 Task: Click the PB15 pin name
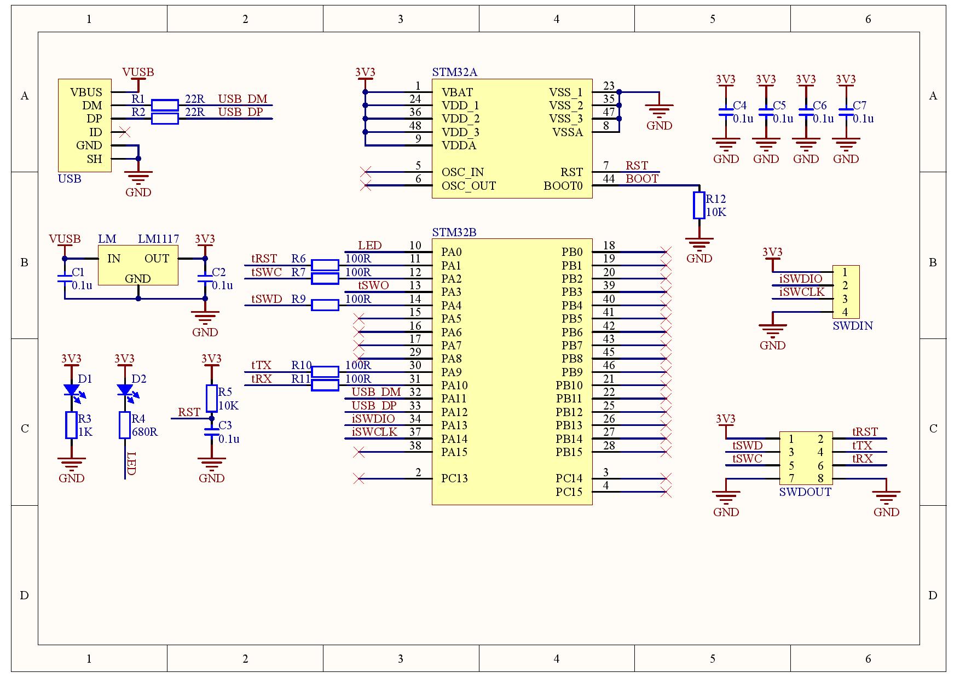[x=569, y=452]
